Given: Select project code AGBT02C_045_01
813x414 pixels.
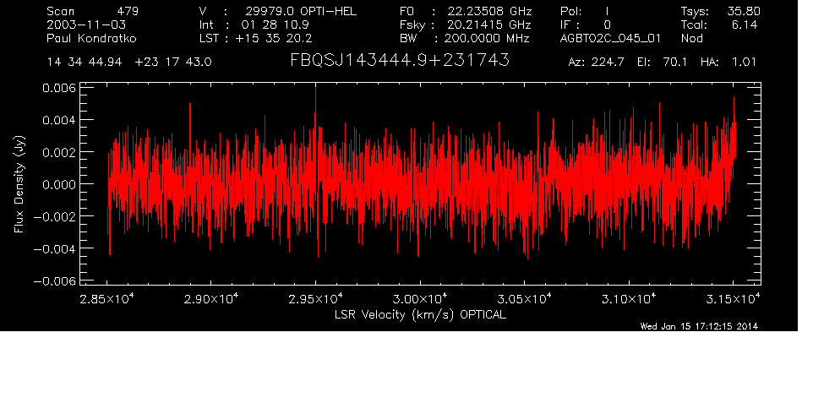Looking at the screenshot, I should 610,39.
